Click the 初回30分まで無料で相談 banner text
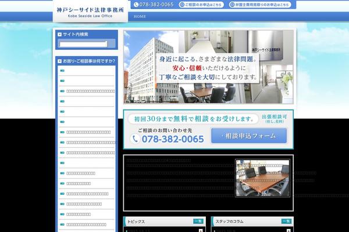 point(194,119)
